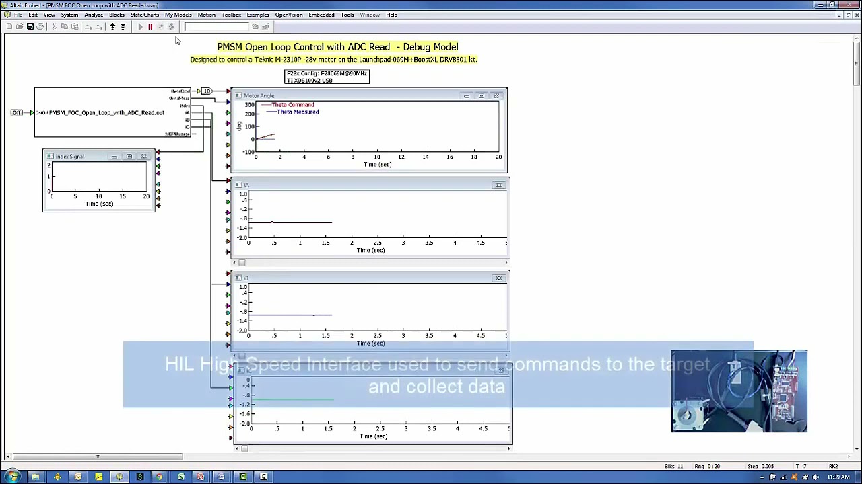862x484 pixels.
Task: Click the Cut scissors icon
Action: tap(55, 26)
